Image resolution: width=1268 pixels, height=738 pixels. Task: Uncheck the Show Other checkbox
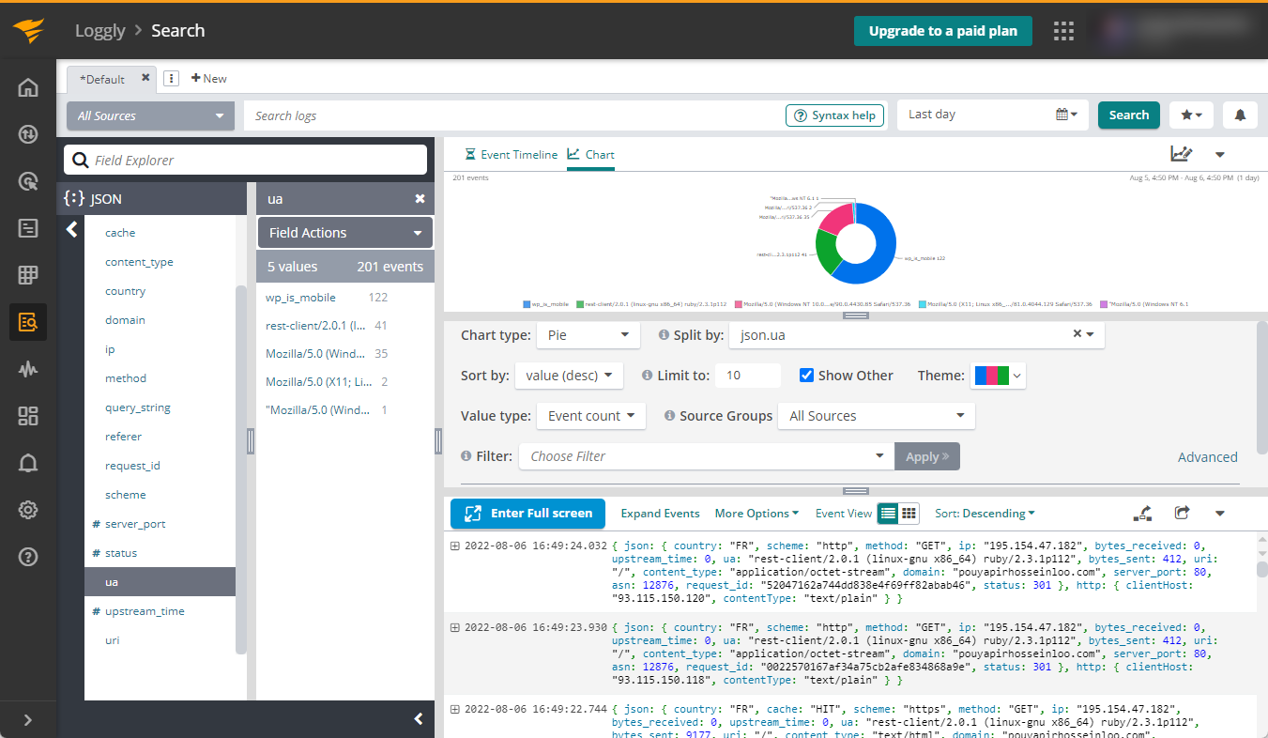click(806, 376)
